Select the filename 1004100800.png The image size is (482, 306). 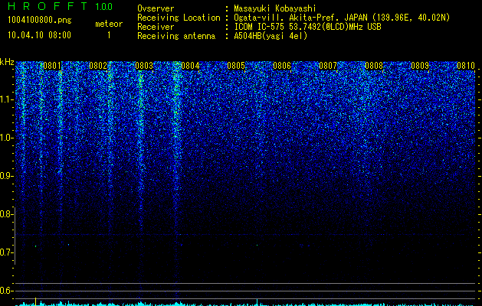tap(40, 20)
